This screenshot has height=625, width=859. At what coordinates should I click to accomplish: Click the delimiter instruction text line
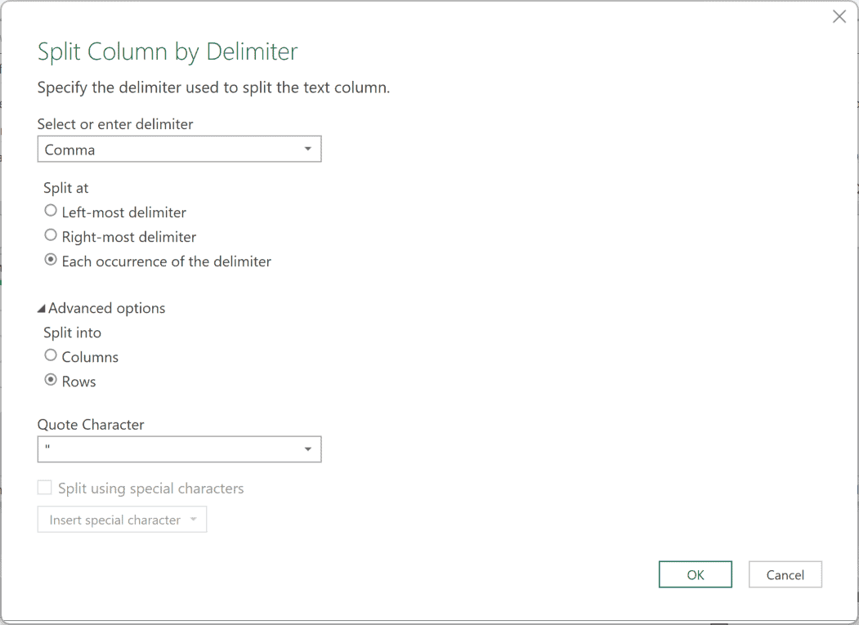point(213,87)
